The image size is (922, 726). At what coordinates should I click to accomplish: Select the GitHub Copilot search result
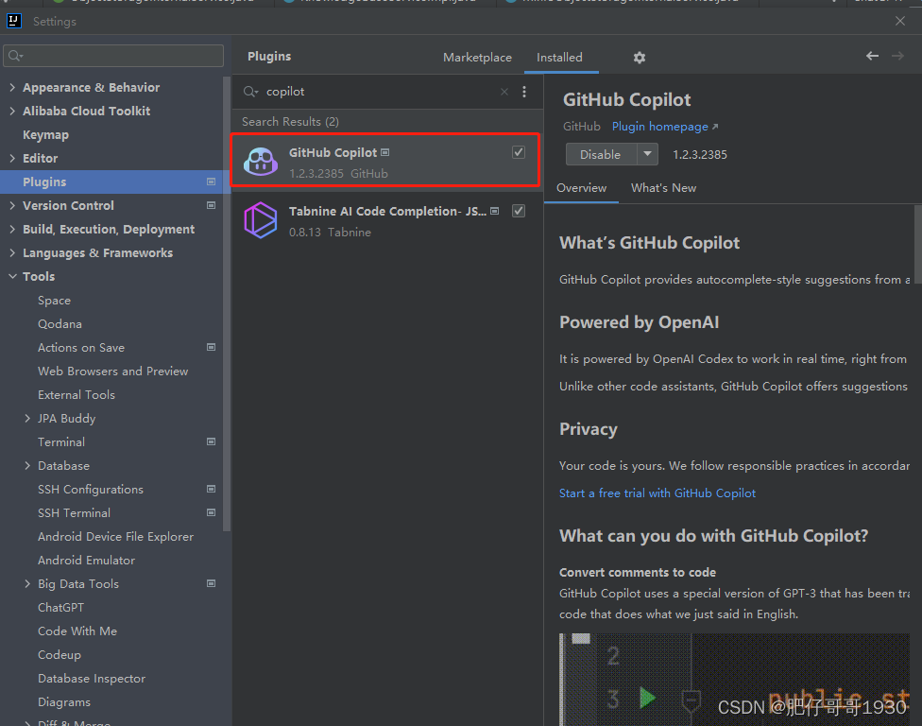[x=385, y=161]
